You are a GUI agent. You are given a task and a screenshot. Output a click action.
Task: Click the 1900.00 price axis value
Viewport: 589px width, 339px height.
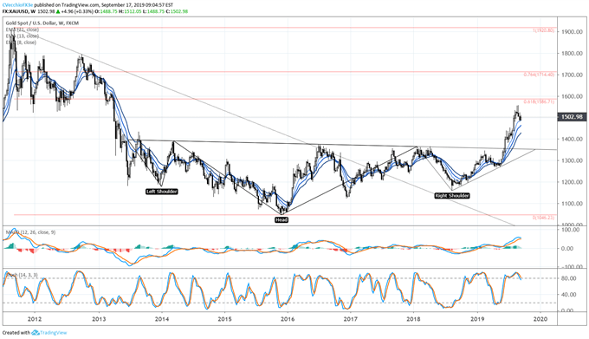pos(572,32)
